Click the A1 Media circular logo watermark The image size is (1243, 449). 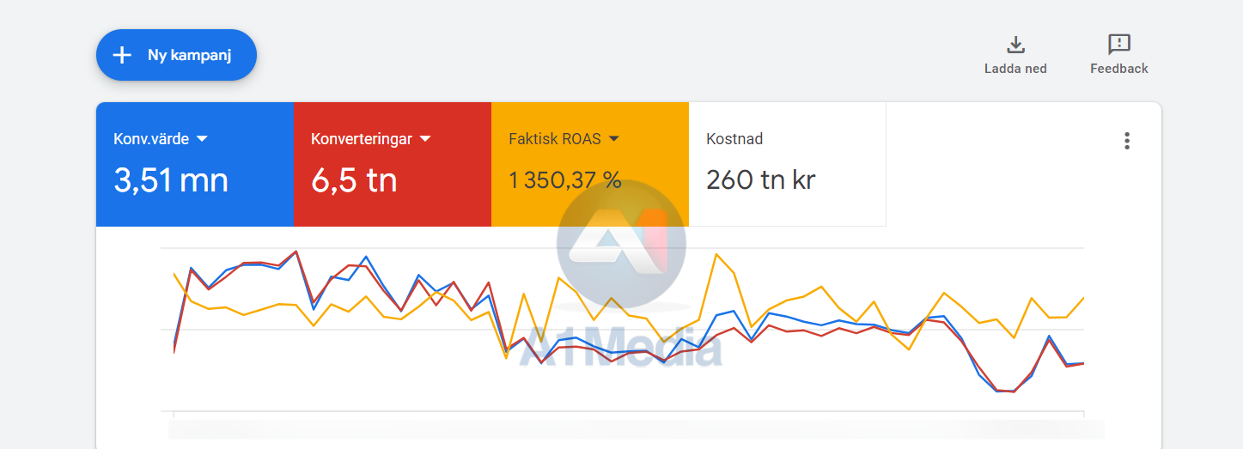(x=621, y=244)
